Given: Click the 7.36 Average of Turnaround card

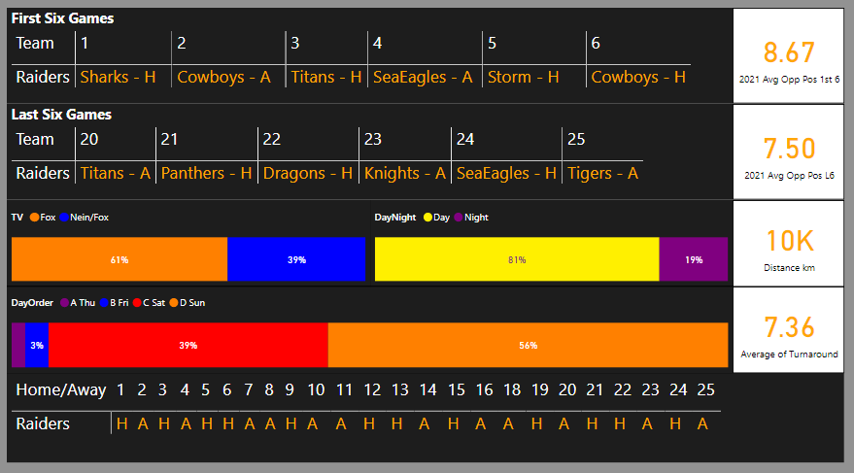Looking at the screenshot, I should [789, 330].
